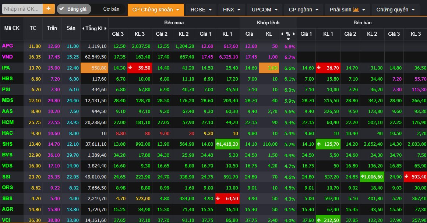Click the green up-arrow 1,418,20 cell in SHS row
The width and height of the screenshot is (427, 223).
point(227,144)
